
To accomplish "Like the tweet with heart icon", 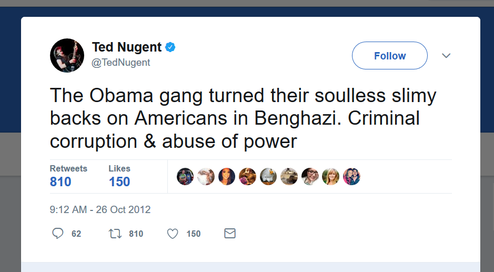I will tap(173, 233).
